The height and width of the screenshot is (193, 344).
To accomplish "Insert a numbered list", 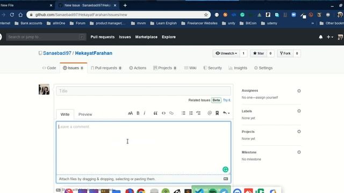I will point(191,113).
